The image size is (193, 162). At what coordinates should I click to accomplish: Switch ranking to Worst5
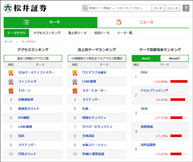174,58
